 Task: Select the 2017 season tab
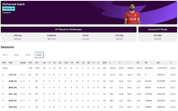(x=5, y=55)
